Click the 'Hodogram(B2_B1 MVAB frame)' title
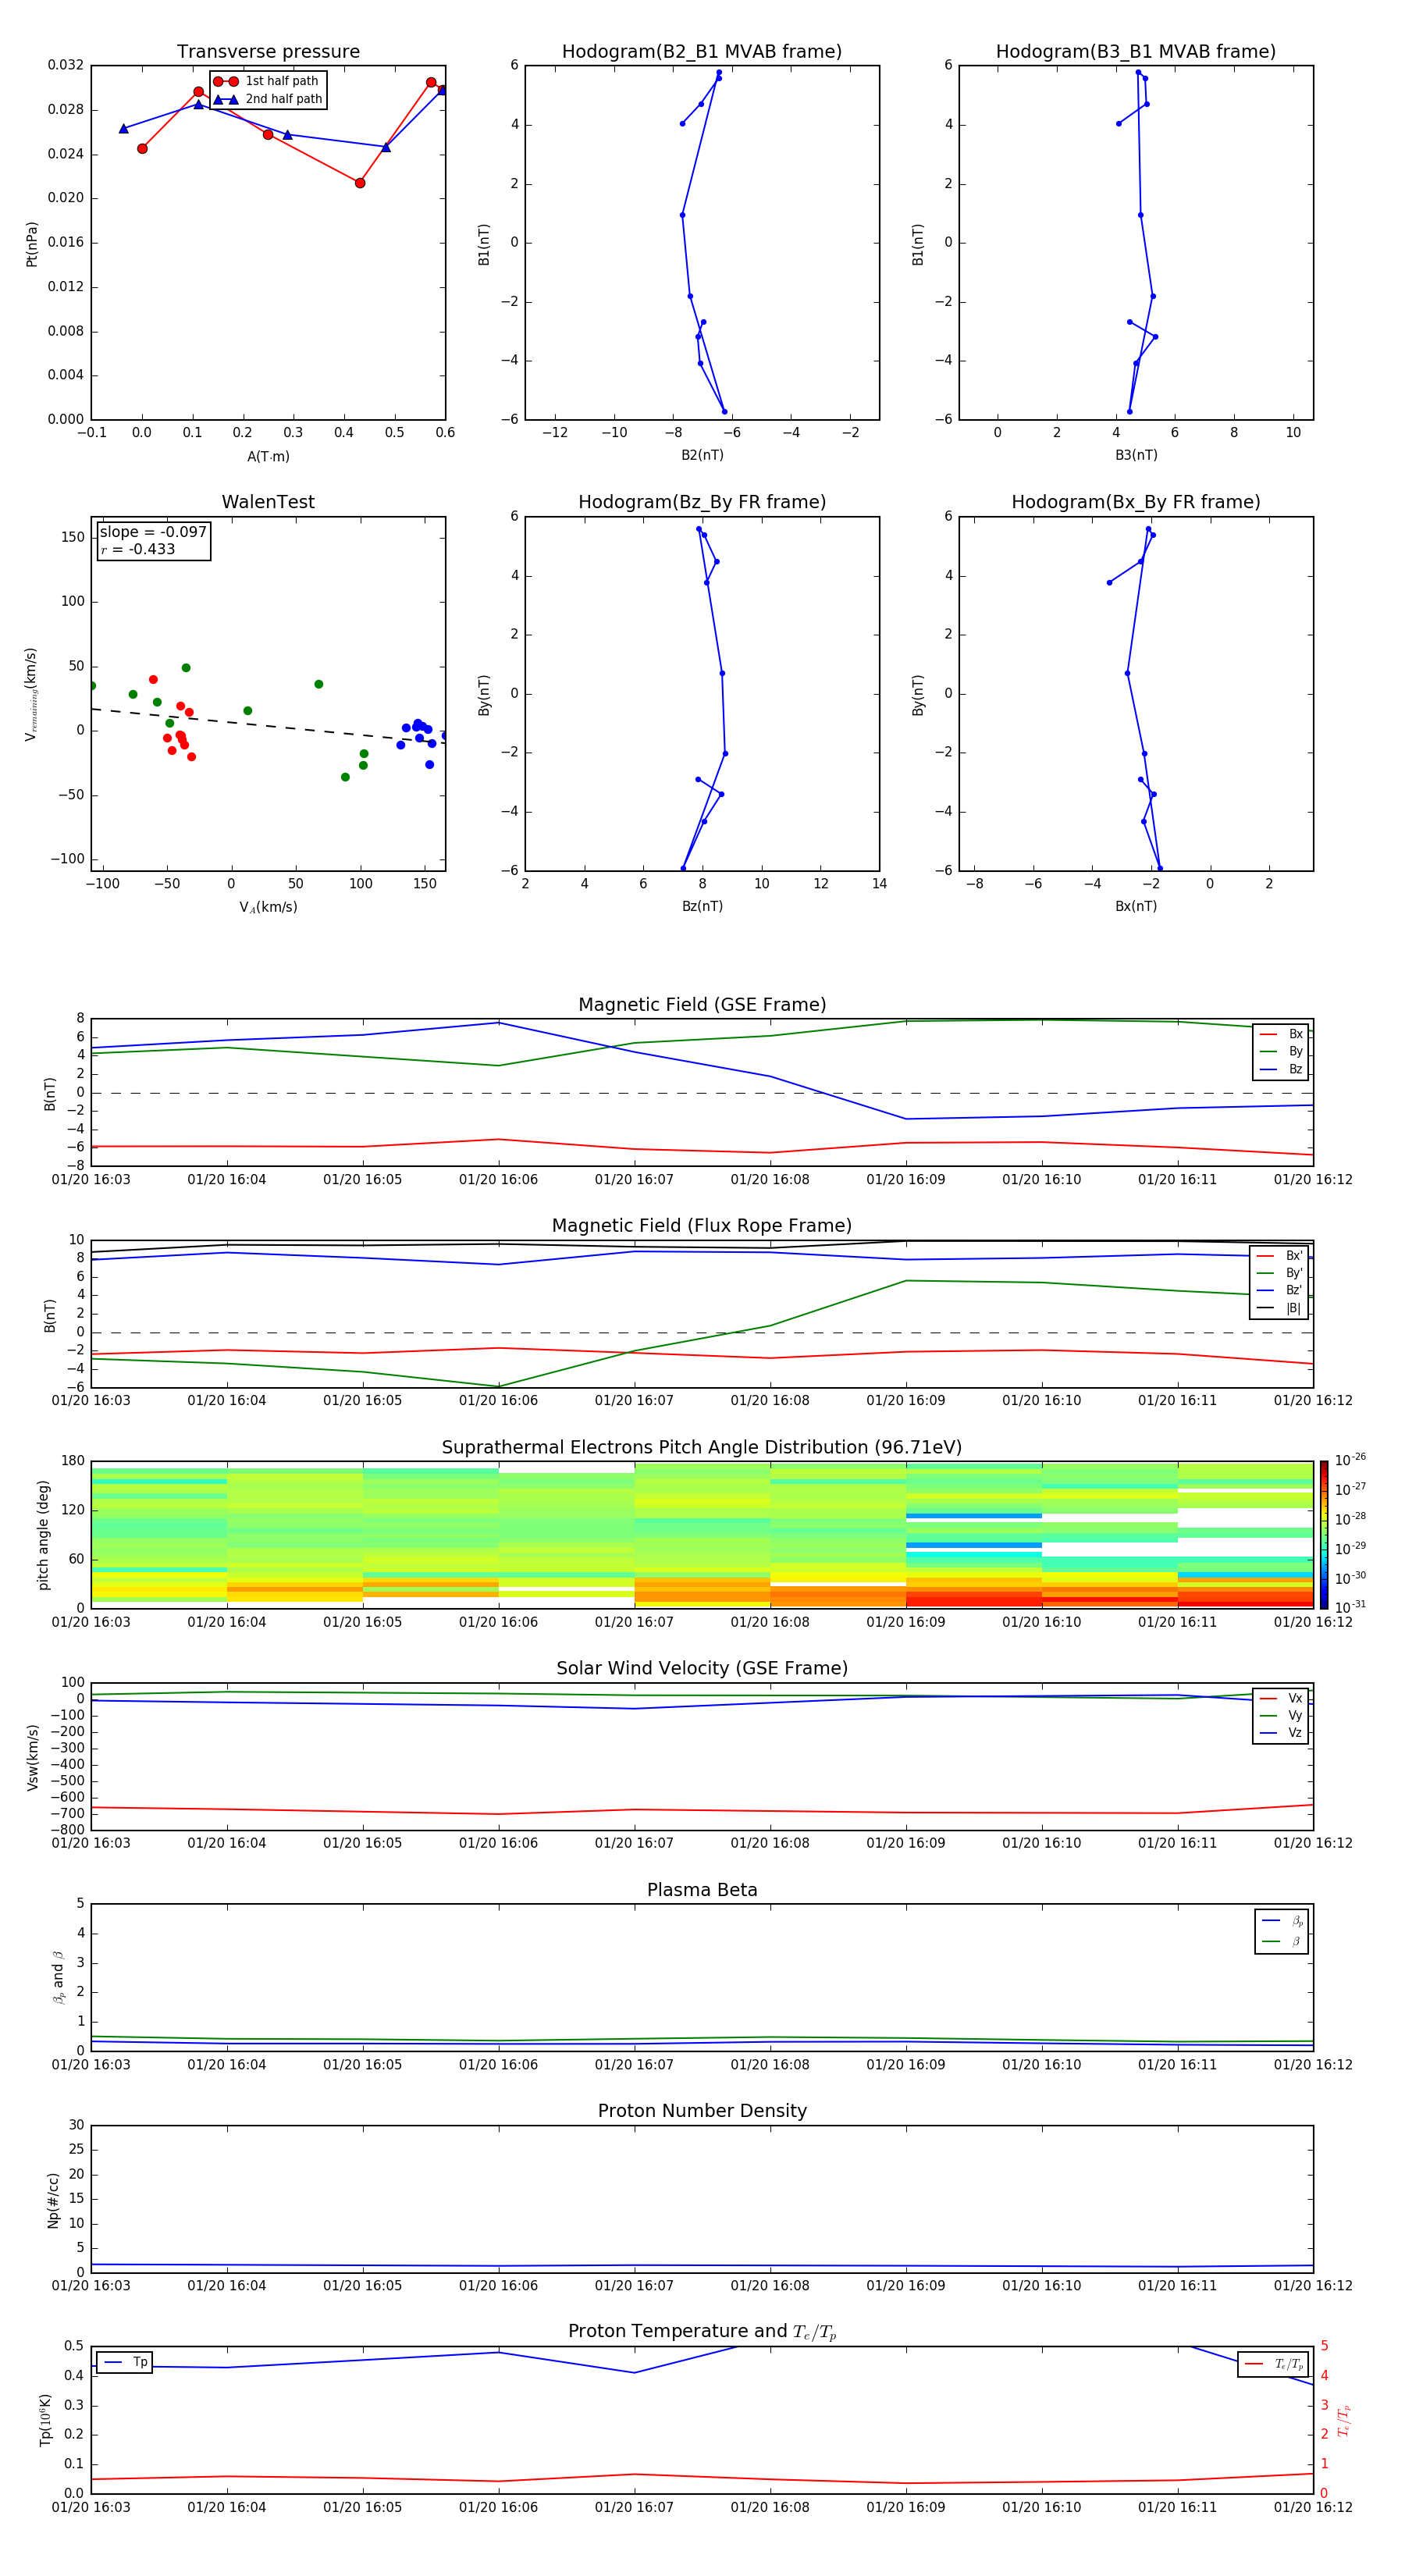 702,52
